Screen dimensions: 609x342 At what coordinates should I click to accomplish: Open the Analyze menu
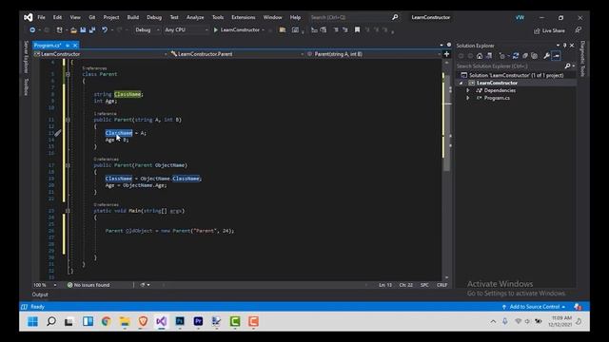click(x=195, y=17)
